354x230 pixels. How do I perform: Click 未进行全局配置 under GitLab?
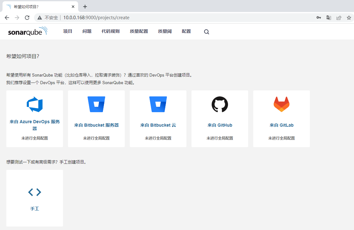pos(282,138)
